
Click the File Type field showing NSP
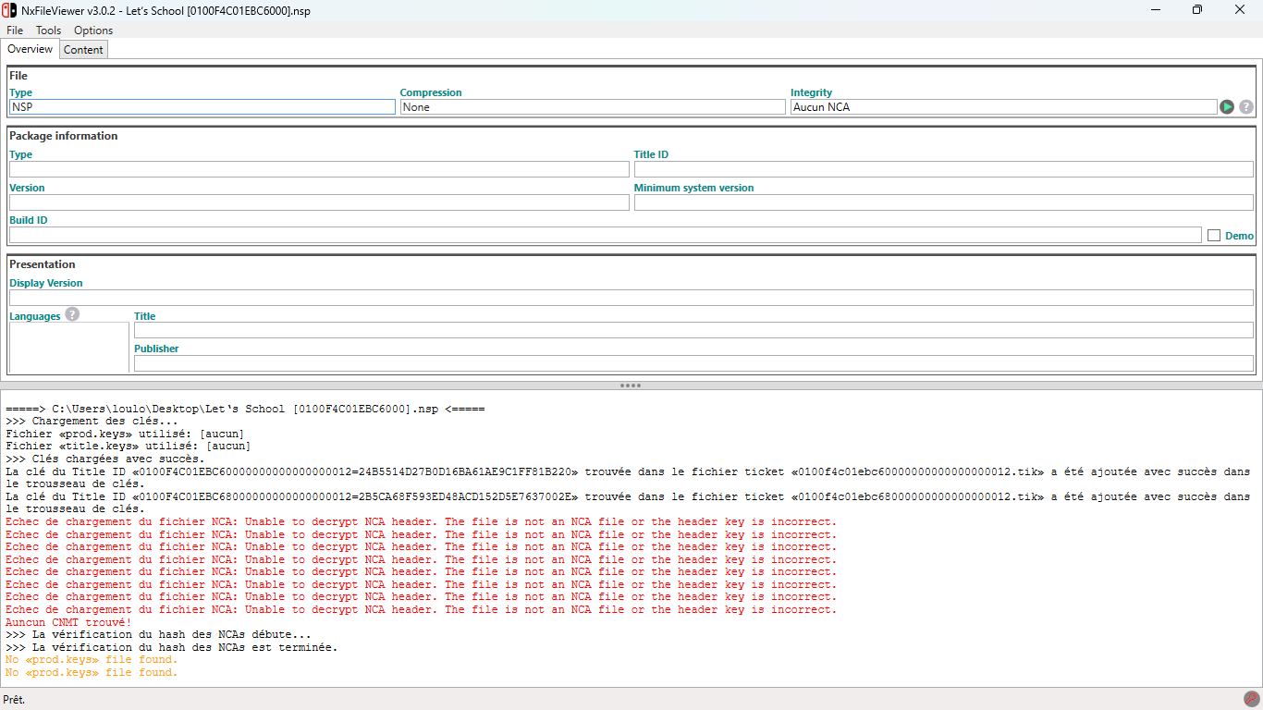tap(202, 107)
